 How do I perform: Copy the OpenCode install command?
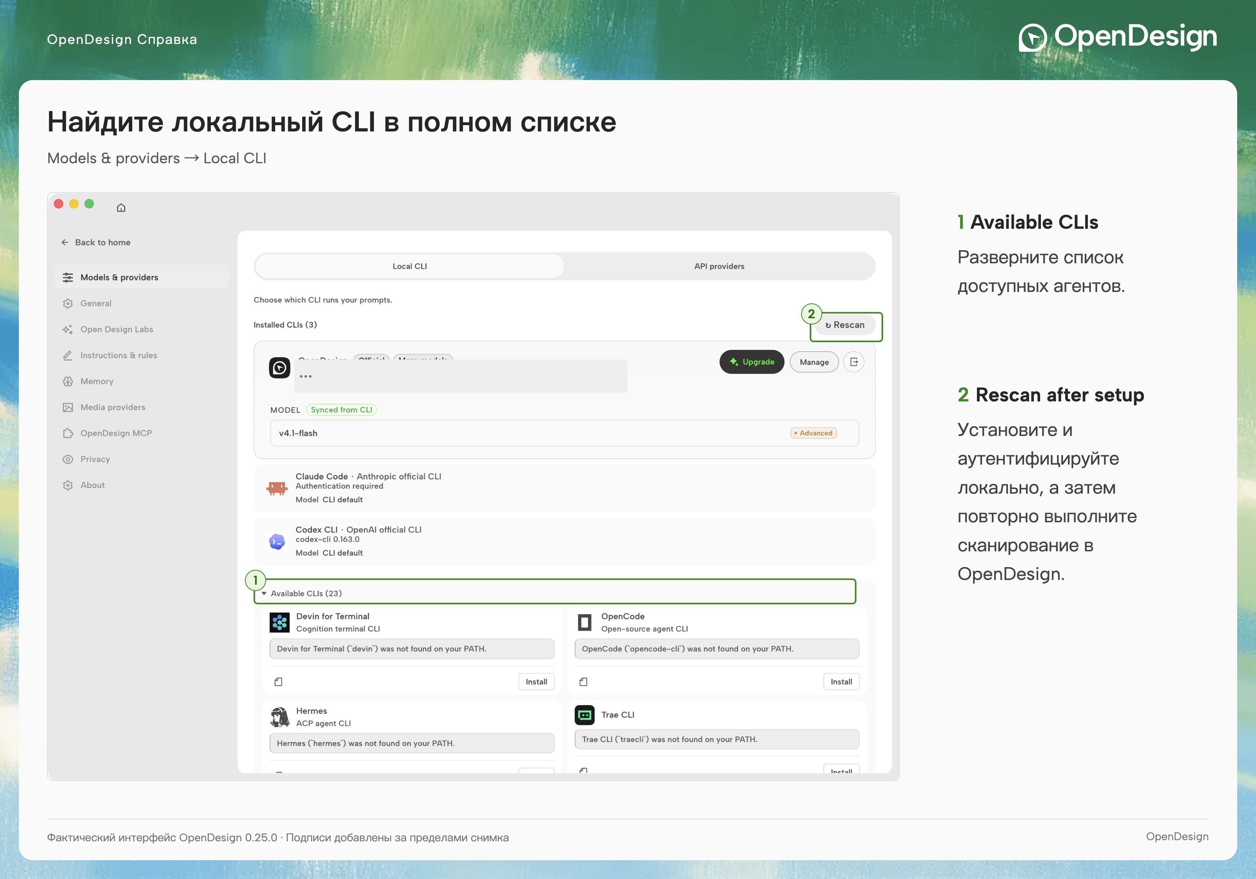(x=583, y=682)
